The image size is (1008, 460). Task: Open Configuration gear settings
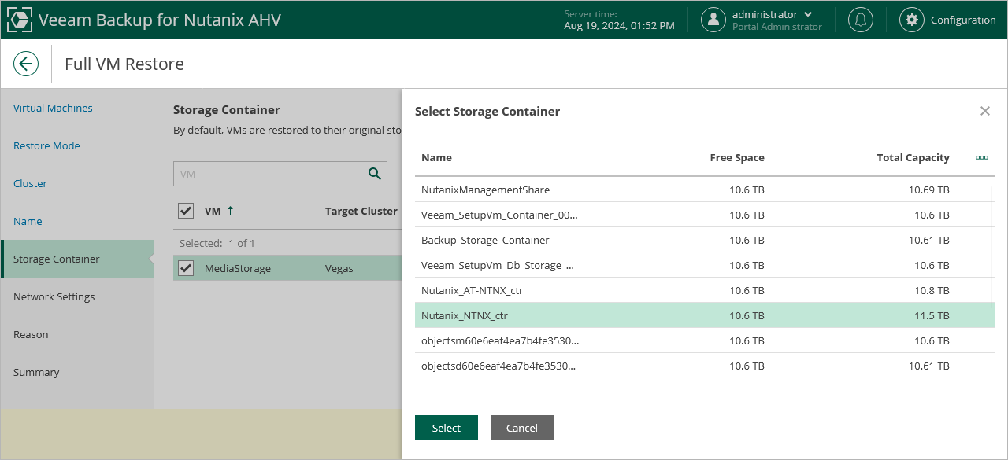click(912, 20)
